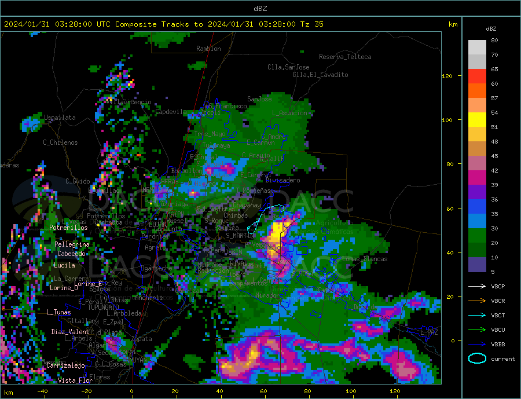Click the Lomas_Blancas map label

[365, 259]
